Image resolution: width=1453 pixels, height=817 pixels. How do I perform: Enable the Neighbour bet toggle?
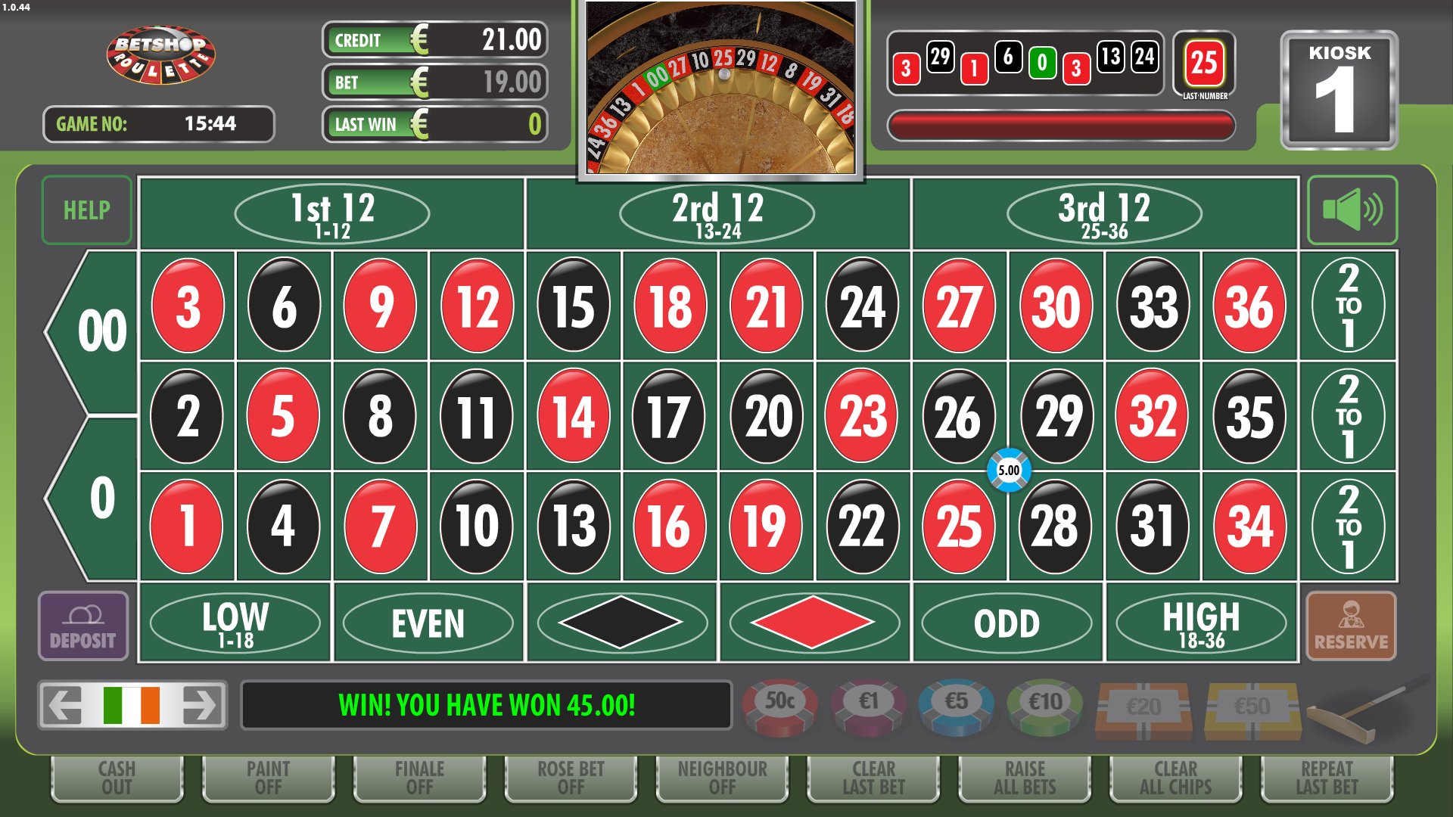[722, 778]
